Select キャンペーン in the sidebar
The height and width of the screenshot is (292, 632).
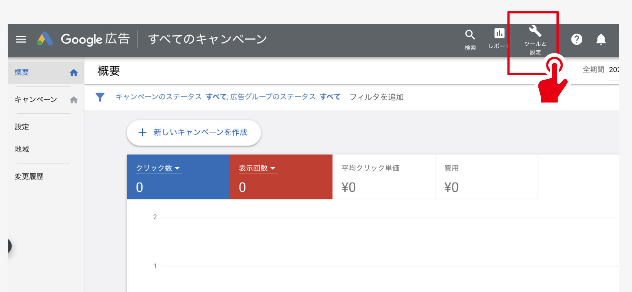pos(36,100)
